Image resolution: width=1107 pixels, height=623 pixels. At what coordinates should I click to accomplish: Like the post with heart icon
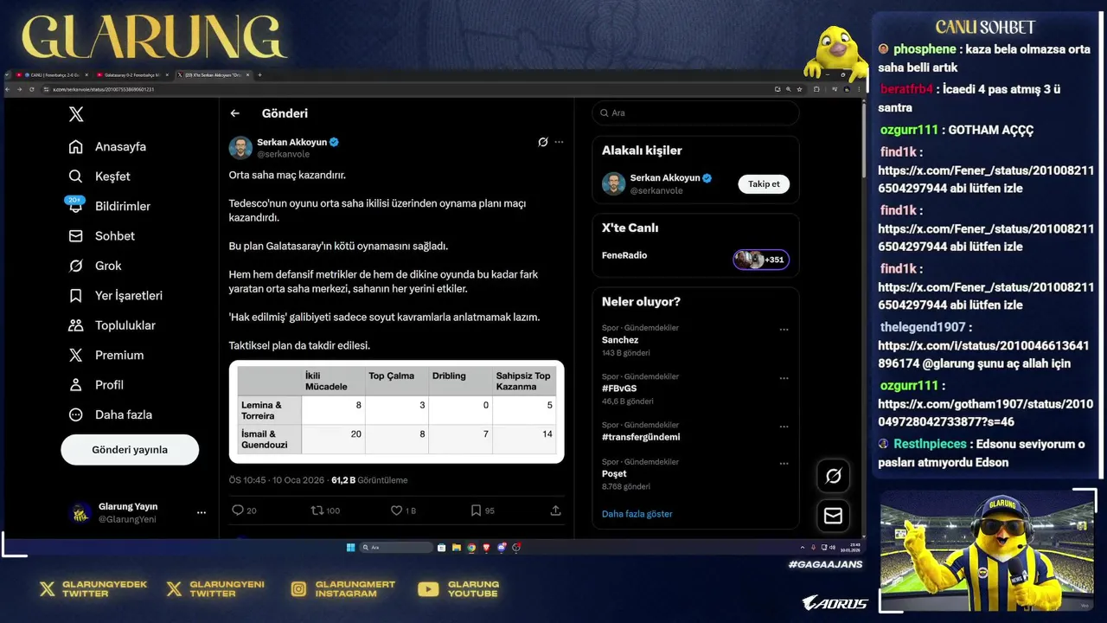click(403, 511)
